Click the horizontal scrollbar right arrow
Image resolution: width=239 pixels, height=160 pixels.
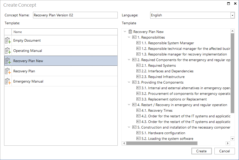point(228,143)
